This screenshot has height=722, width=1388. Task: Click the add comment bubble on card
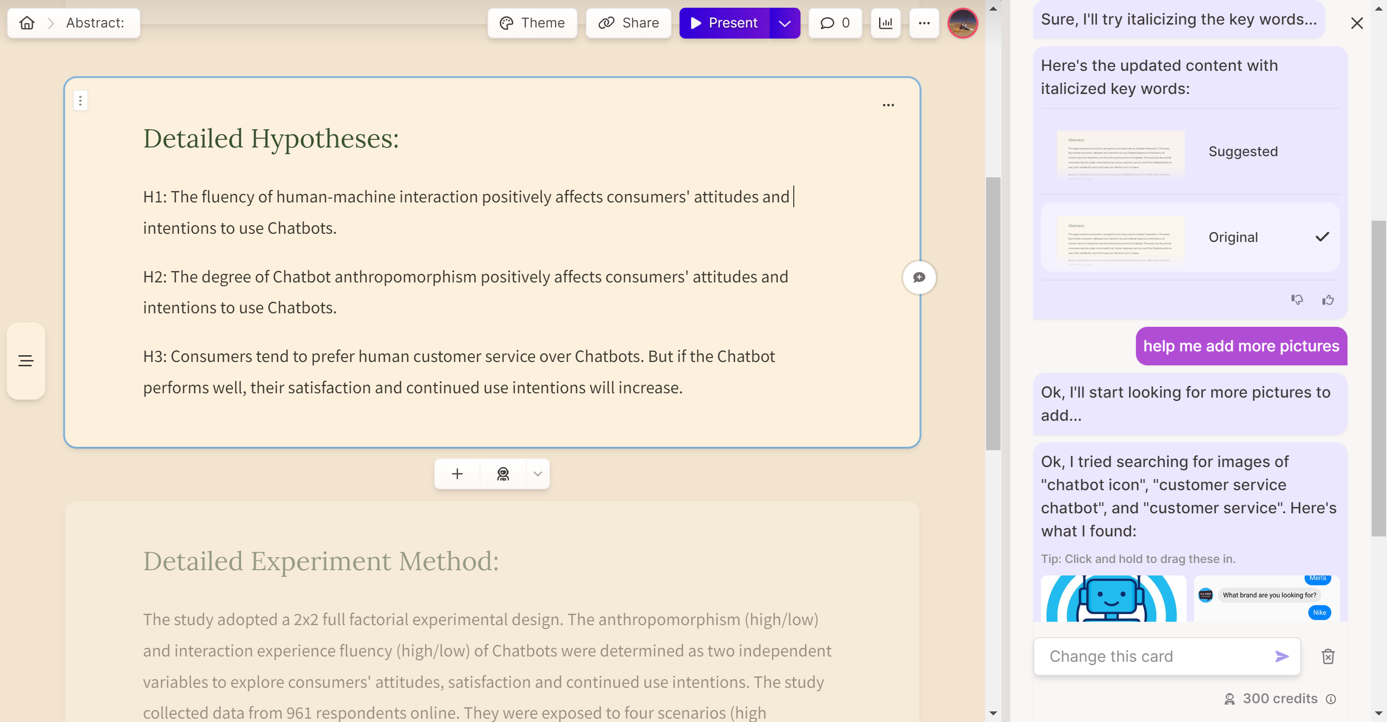point(919,278)
